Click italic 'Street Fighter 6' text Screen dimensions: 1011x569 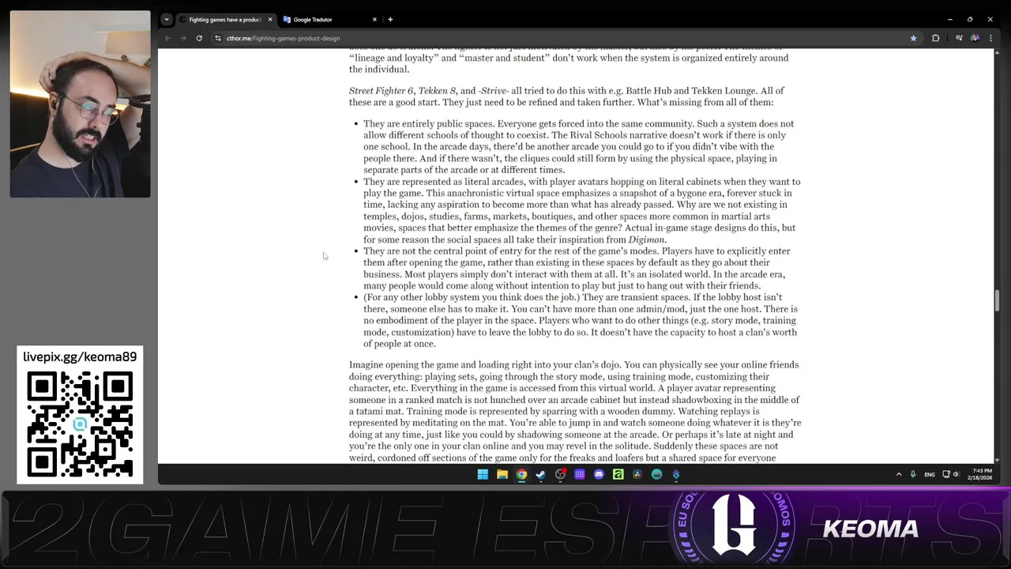[x=381, y=91]
